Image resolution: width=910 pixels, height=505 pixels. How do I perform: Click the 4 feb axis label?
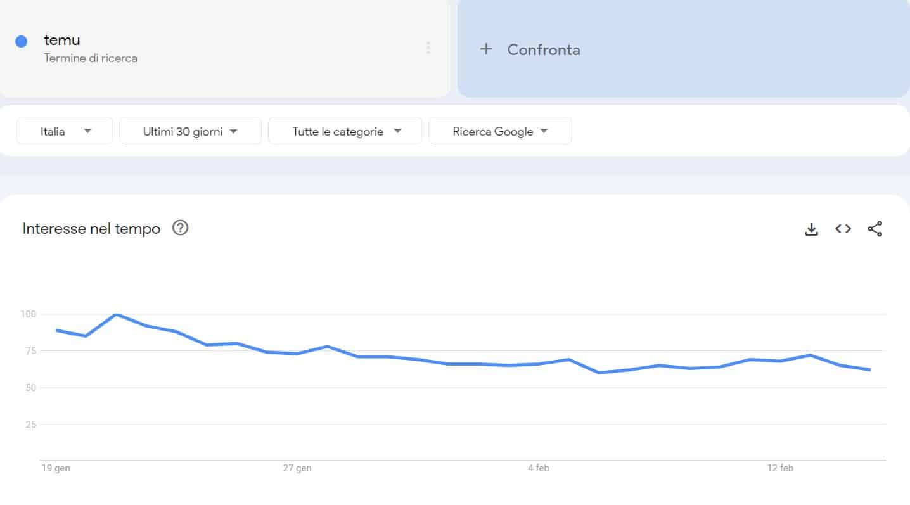tap(538, 468)
